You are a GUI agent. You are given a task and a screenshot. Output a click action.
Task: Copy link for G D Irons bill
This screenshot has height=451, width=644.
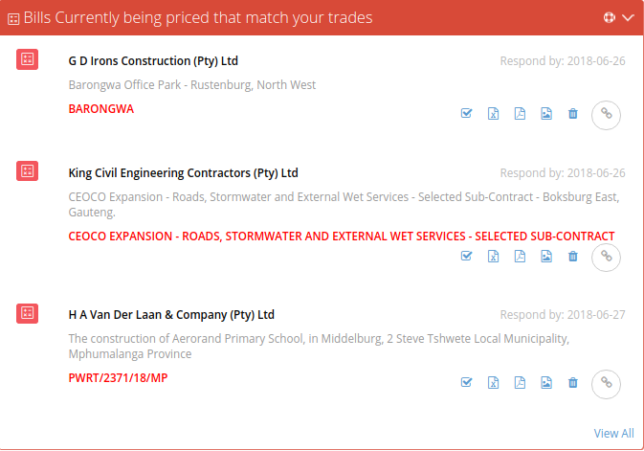point(607,115)
